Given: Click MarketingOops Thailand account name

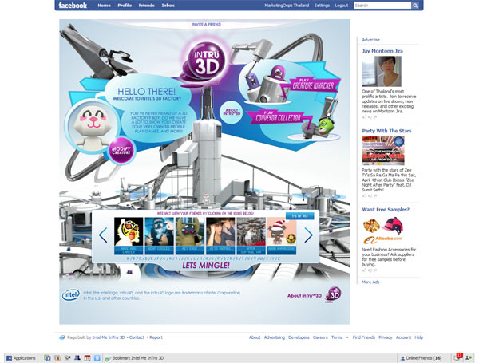Looking at the screenshot, I should pos(287,6).
